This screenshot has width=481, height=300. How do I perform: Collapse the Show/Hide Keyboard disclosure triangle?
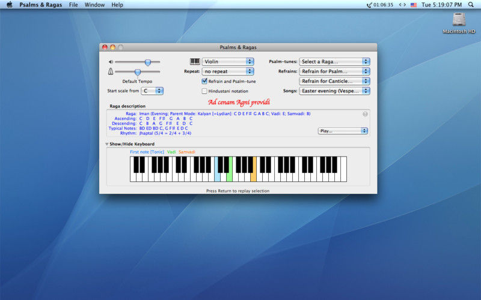pyautogui.click(x=107, y=144)
